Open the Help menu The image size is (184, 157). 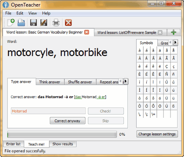tap(46, 13)
